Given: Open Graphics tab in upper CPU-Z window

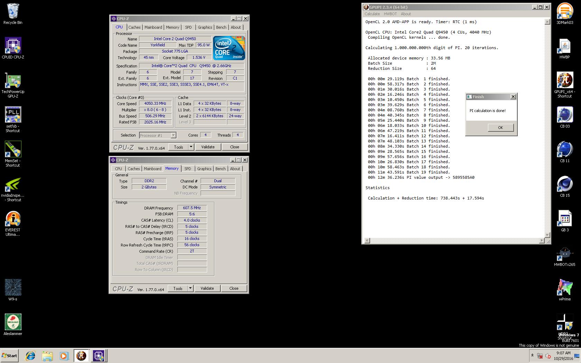Looking at the screenshot, I should tap(205, 27).
